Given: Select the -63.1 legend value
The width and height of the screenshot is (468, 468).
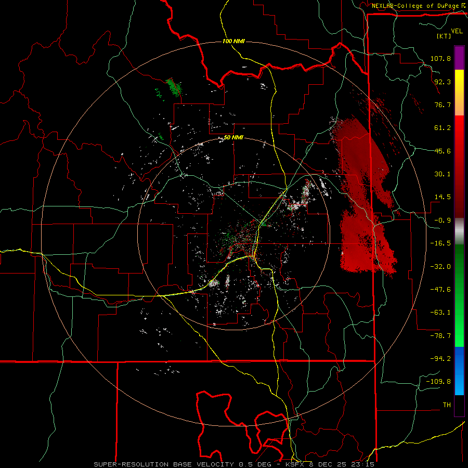Looking at the screenshot, I should coord(440,313).
